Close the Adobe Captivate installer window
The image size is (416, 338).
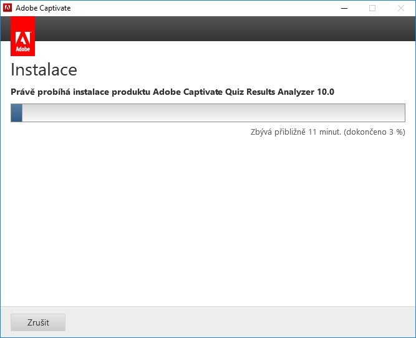[401, 8]
